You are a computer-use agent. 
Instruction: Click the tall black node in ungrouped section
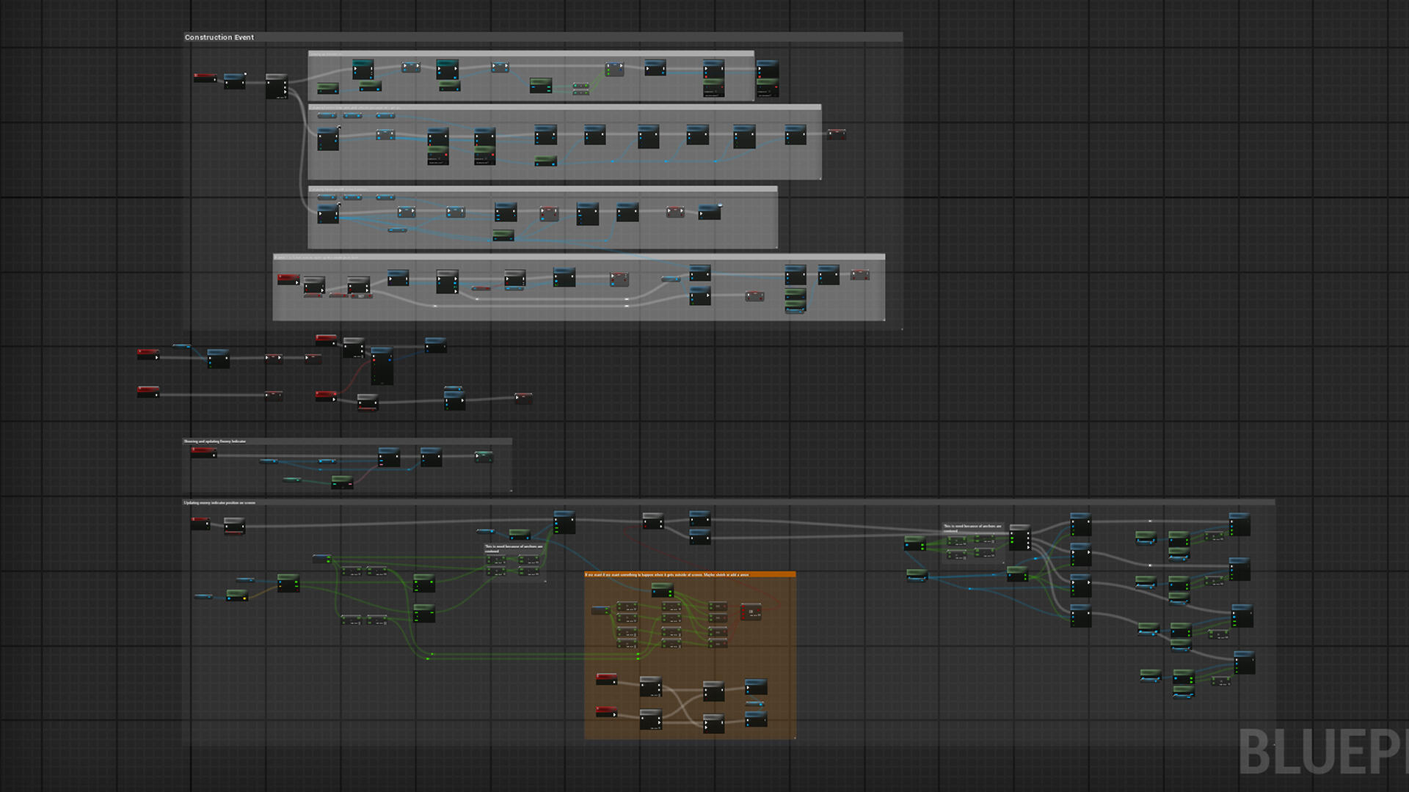click(x=382, y=367)
